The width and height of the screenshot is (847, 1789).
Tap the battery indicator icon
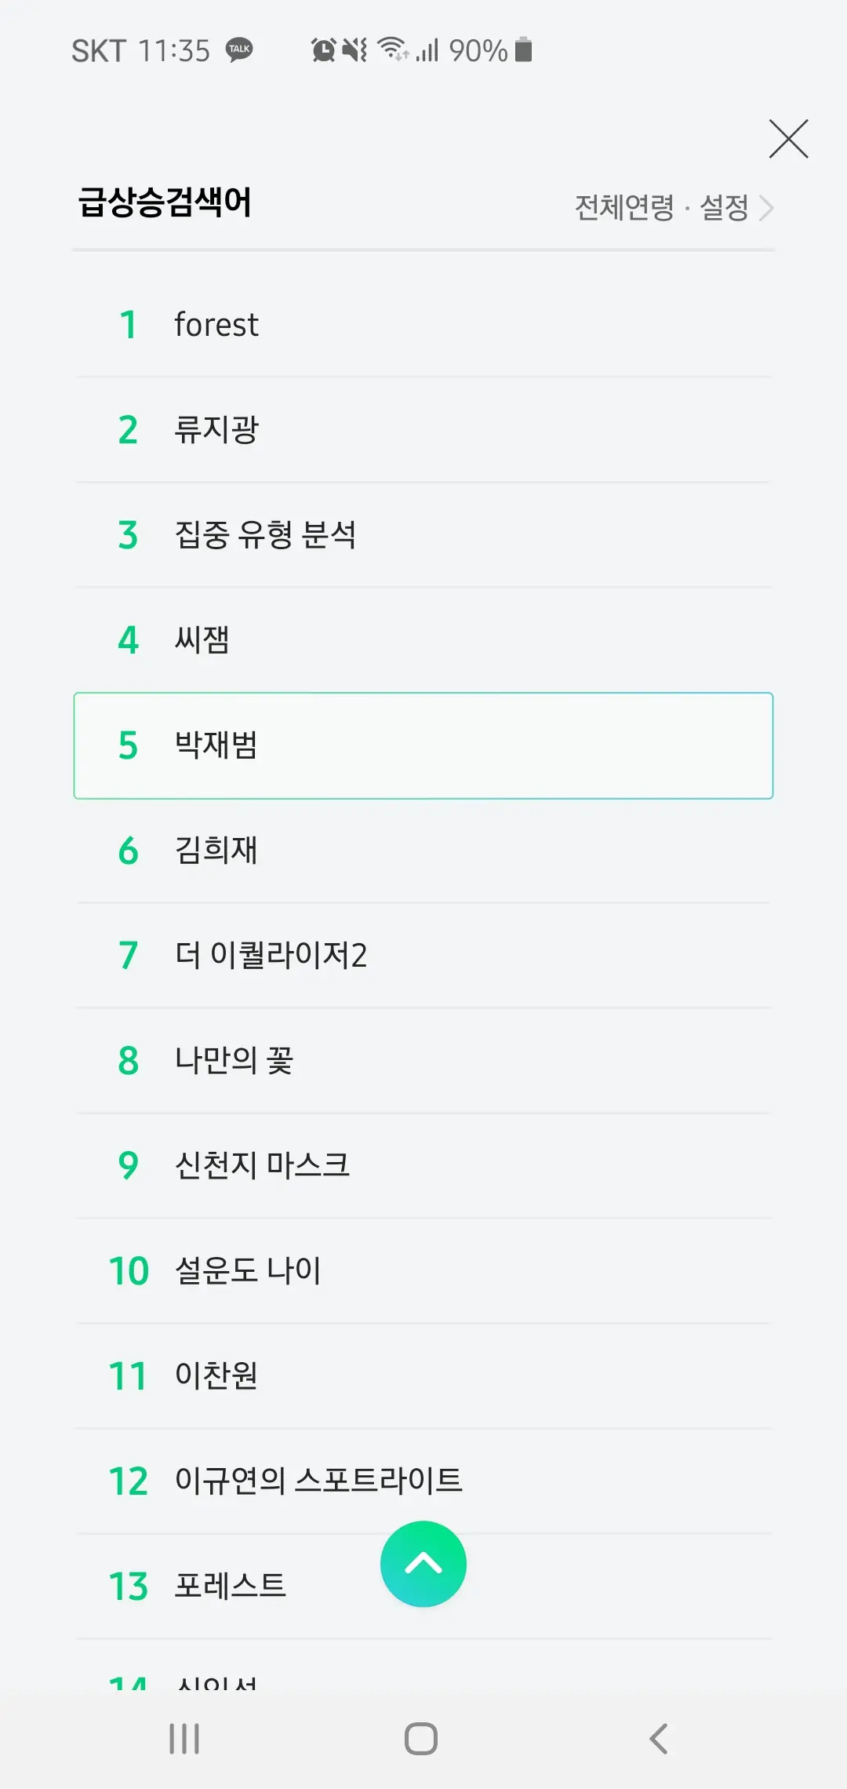[x=522, y=49]
